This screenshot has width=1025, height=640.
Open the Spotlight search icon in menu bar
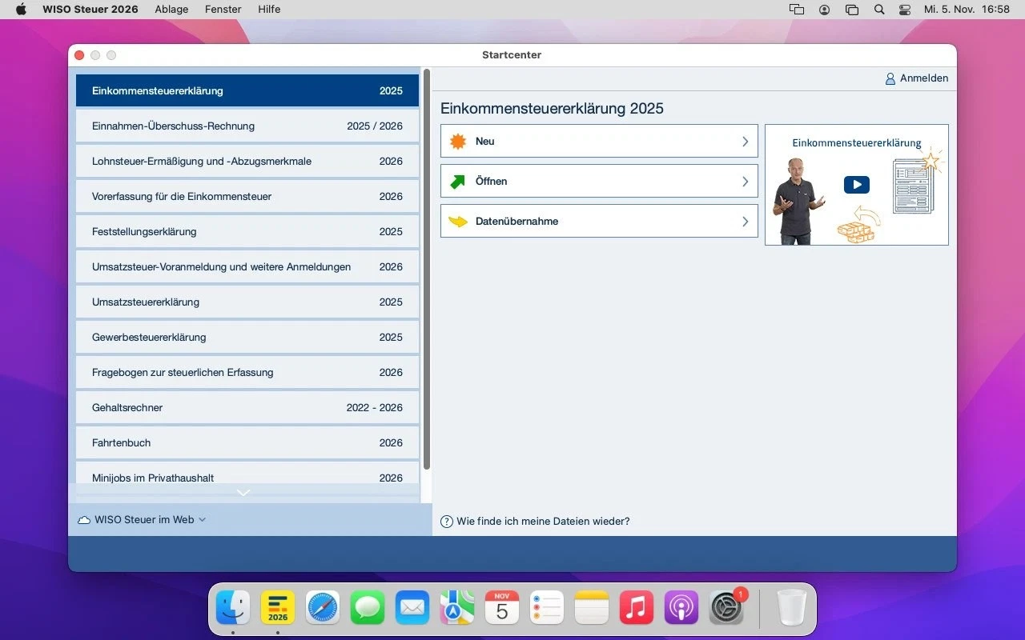click(879, 10)
